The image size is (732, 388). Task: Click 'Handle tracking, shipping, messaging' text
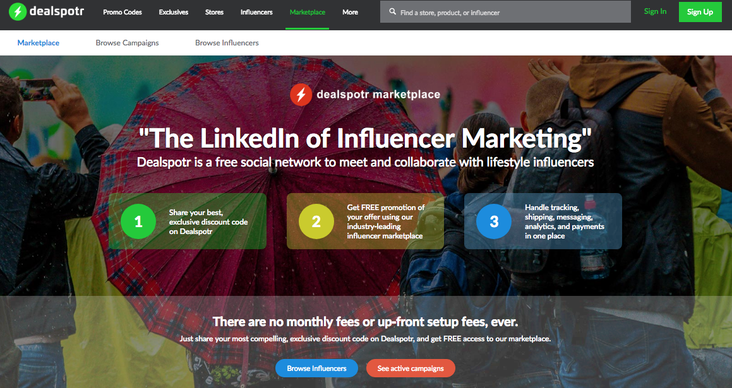[x=565, y=221]
